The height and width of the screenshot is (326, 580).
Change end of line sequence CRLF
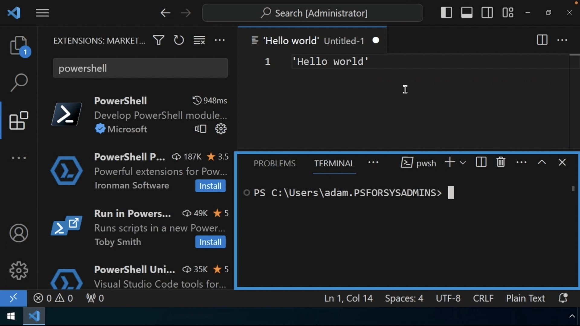483,299
